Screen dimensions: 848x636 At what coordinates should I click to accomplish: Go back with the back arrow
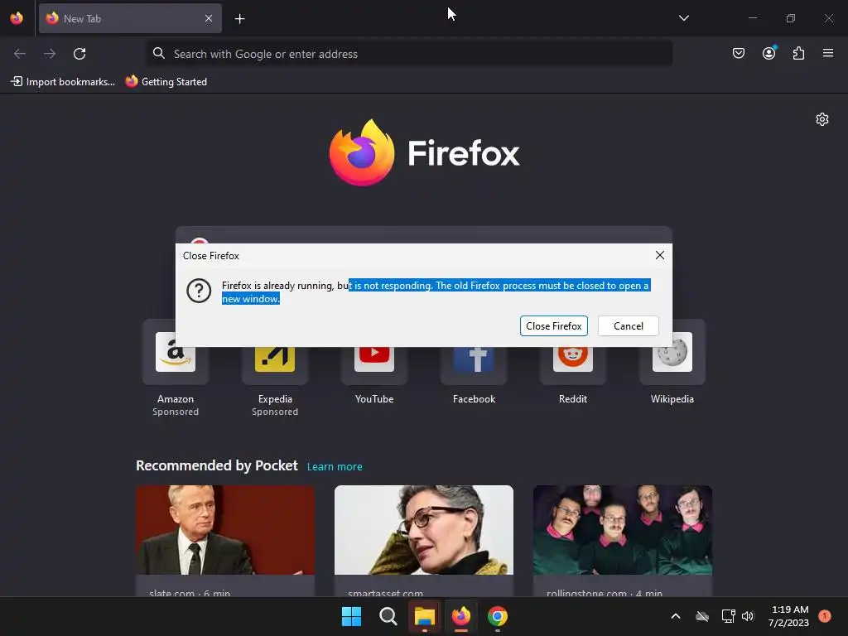[20, 54]
